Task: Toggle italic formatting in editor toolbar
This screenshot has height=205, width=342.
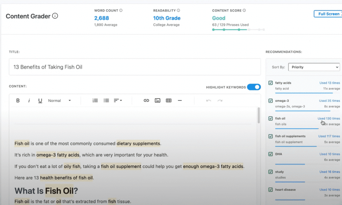Action: [x=29, y=100]
